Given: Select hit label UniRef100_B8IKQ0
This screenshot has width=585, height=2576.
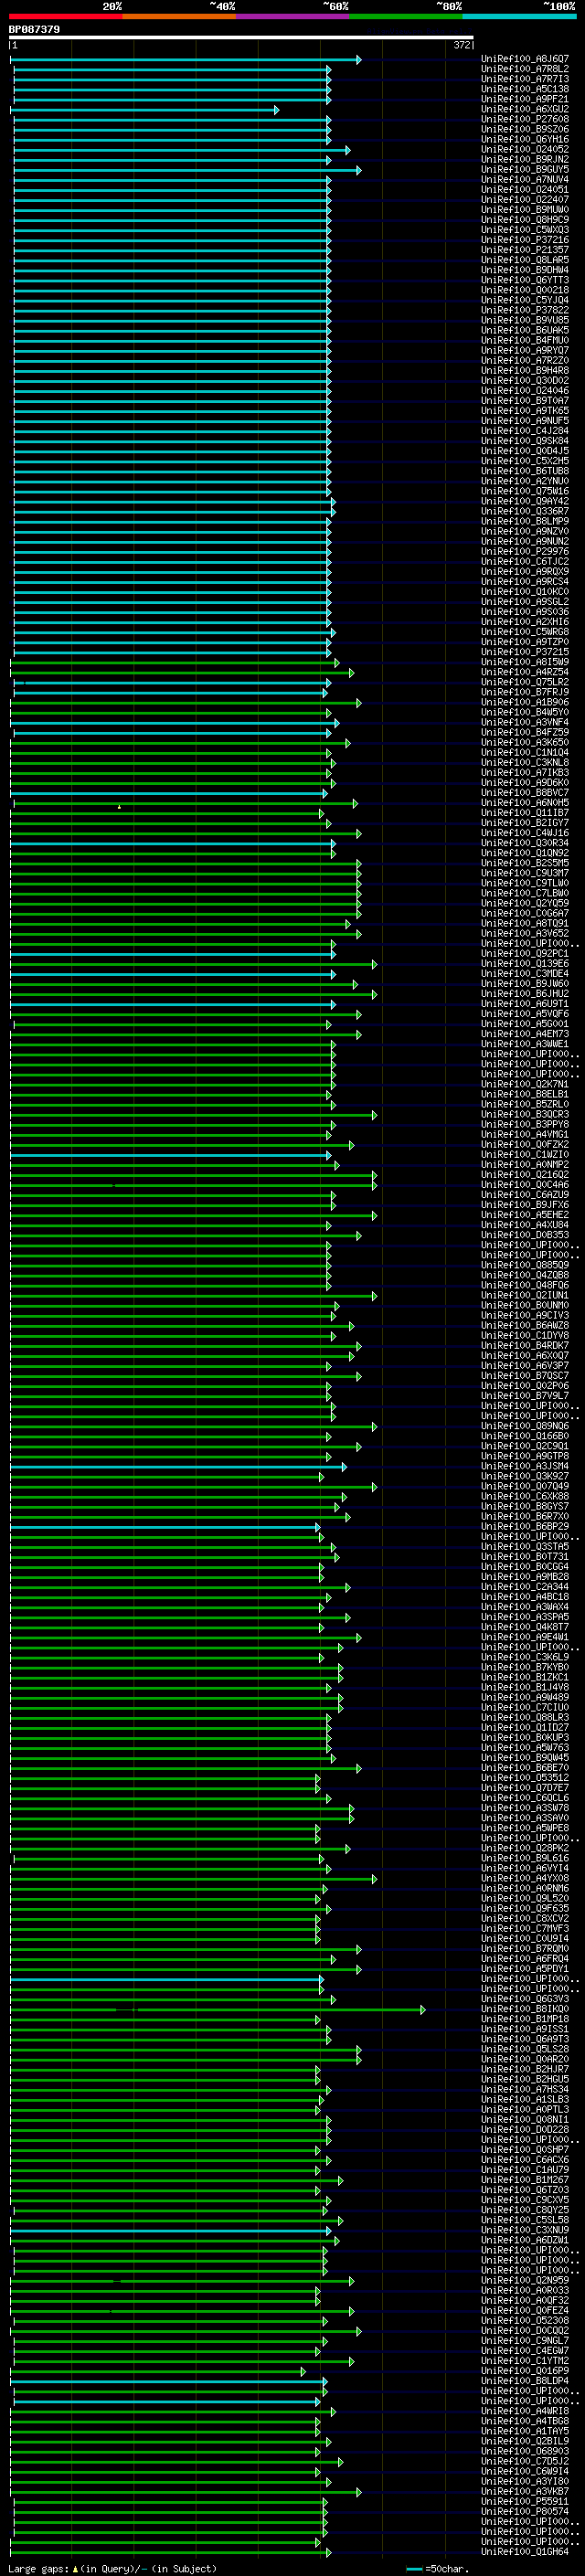Looking at the screenshot, I should pos(525,2009).
